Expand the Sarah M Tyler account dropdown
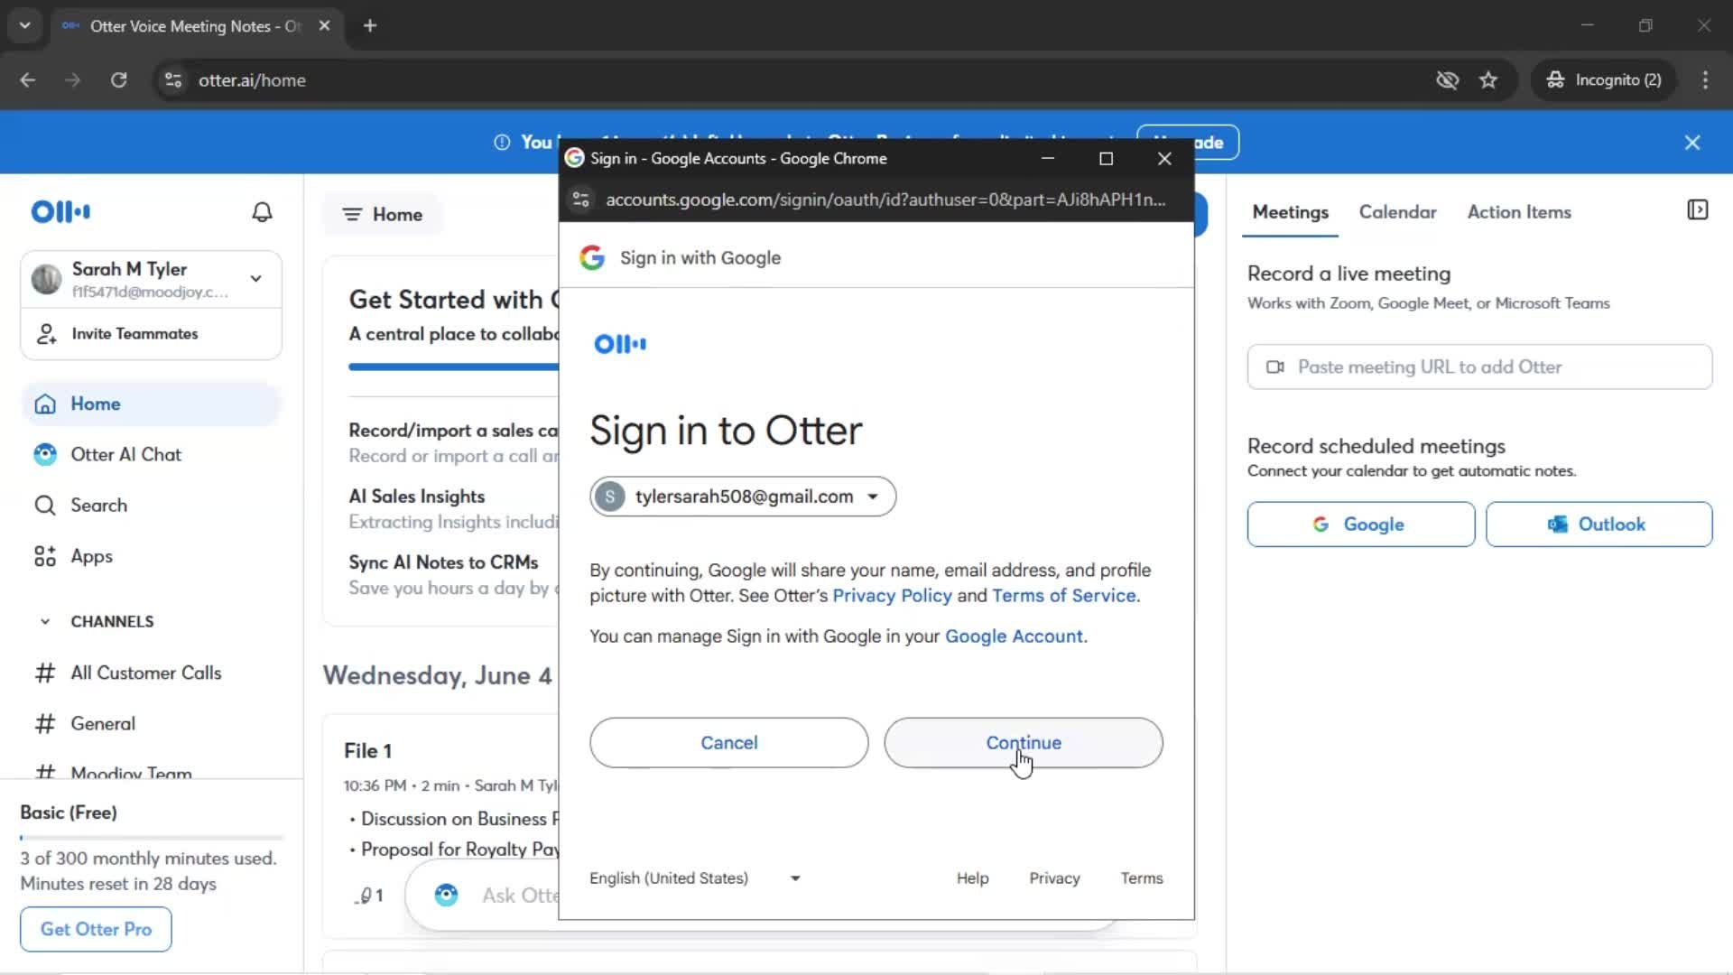This screenshot has height=975, width=1733. (256, 279)
